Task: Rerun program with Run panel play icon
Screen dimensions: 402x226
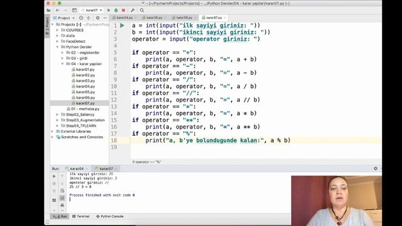Action: point(54,176)
